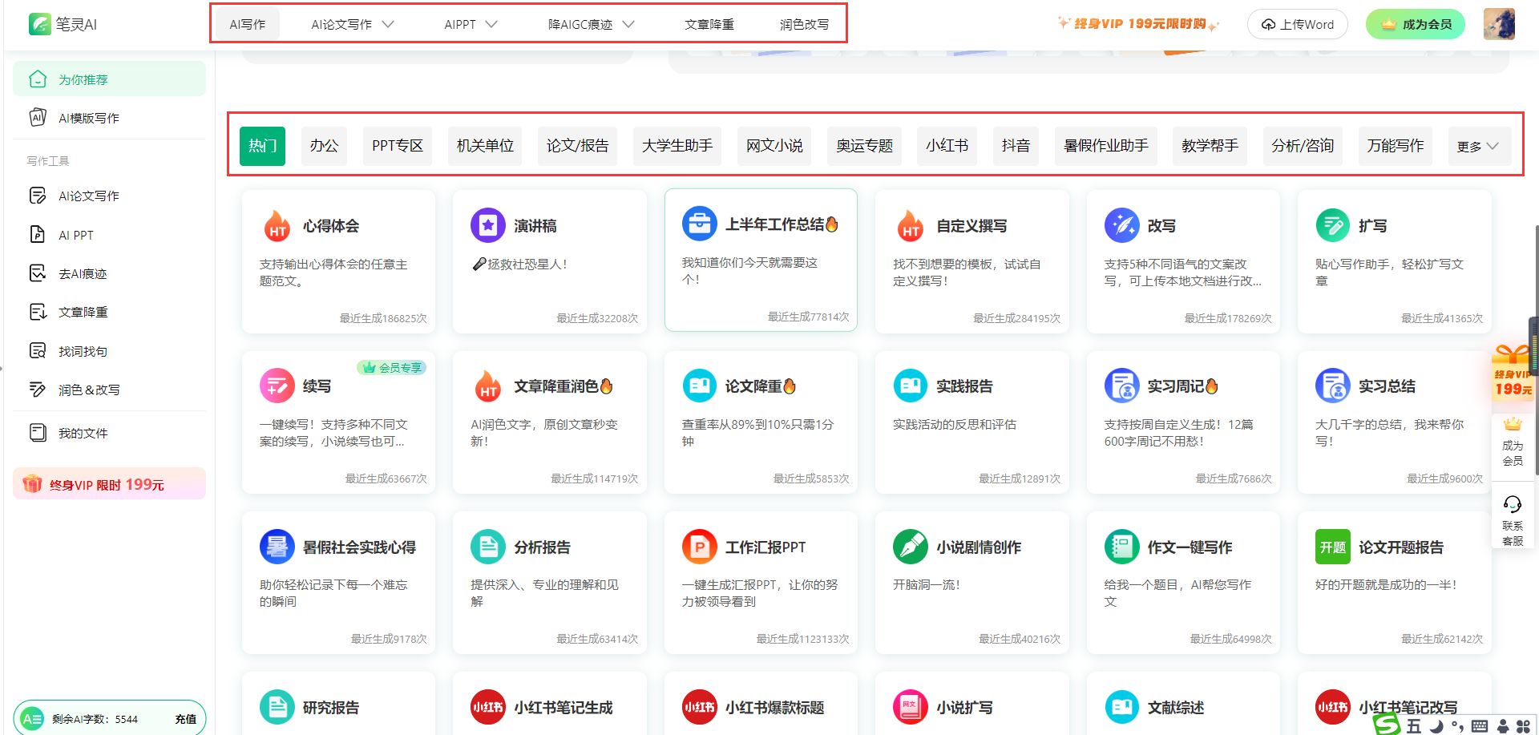Switch to the 机关单位 category tab
The height and width of the screenshot is (735, 1539).
click(x=485, y=146)
